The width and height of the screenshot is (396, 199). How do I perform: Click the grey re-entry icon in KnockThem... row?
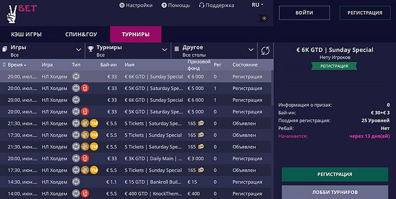[76, 193]
